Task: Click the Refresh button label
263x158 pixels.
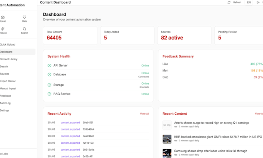Action: pos(237,2)
